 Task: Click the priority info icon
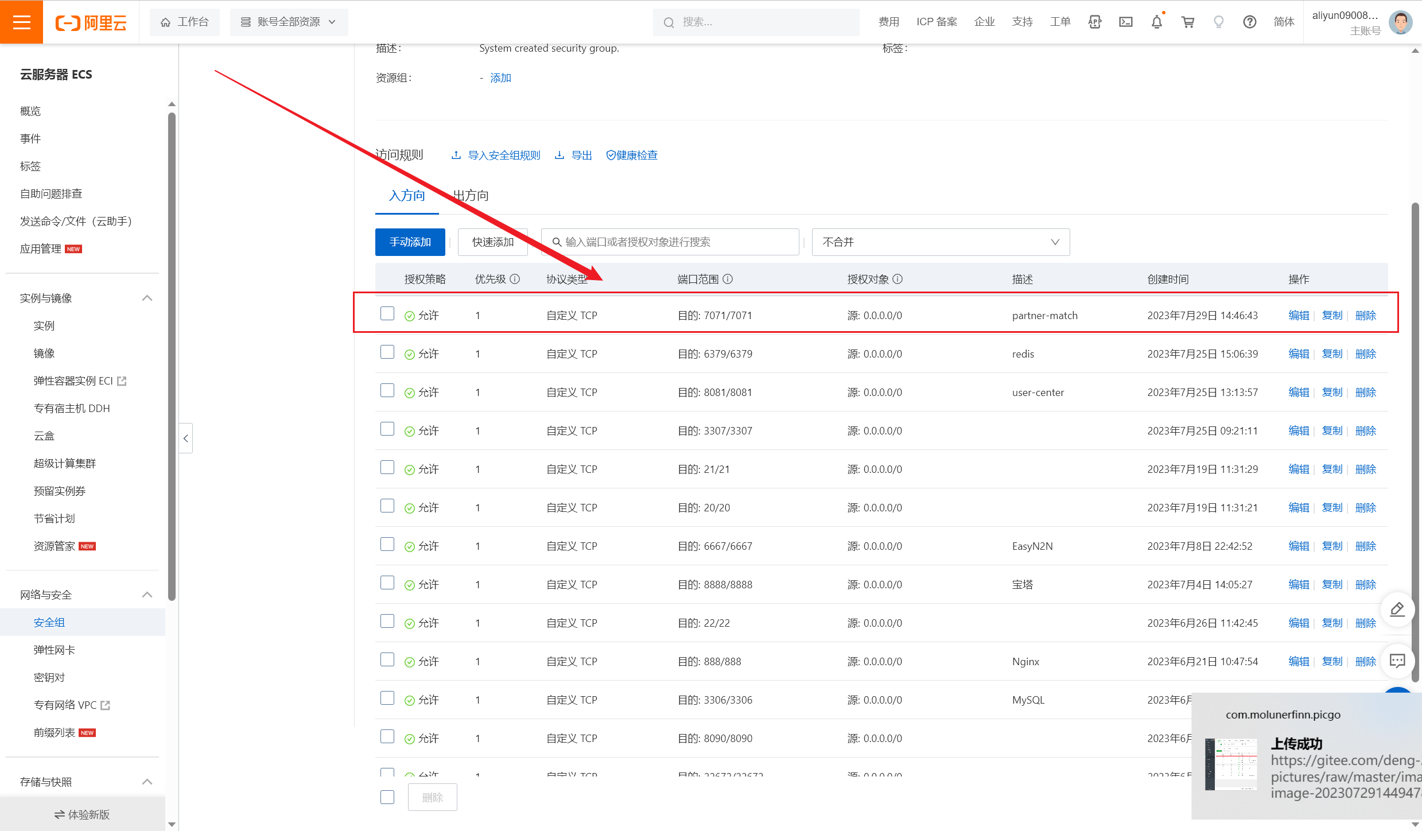[515, 279]
